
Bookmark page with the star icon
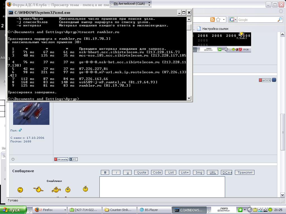pyautogui.click(x=218, y=20)
